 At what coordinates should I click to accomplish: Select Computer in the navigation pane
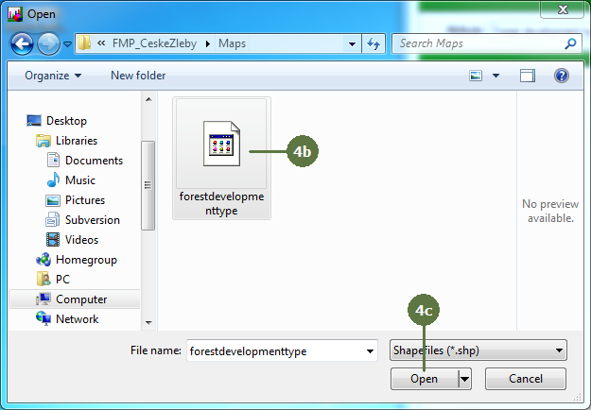[81, 299]
